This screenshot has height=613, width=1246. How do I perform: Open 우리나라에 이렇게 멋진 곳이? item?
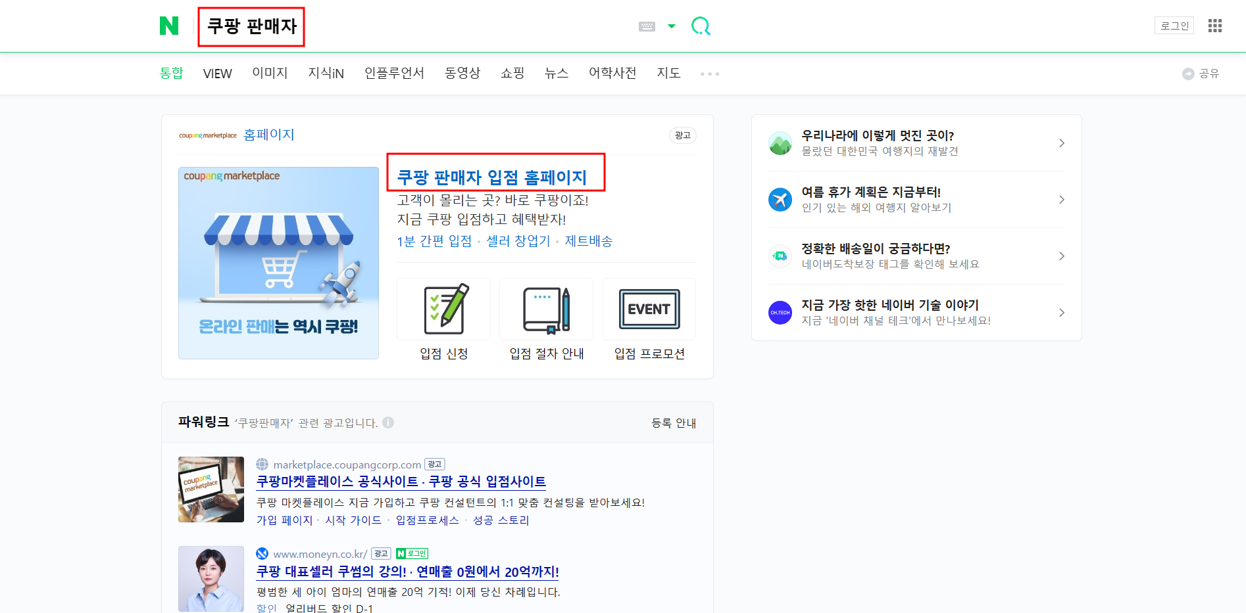[878, 136]
